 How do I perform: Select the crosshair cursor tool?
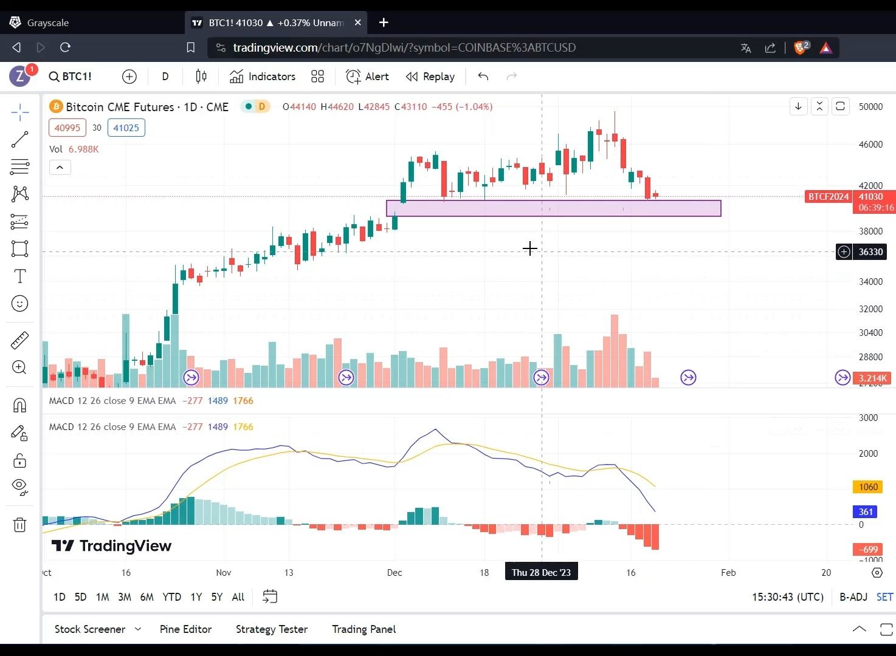tap(19, 112)
